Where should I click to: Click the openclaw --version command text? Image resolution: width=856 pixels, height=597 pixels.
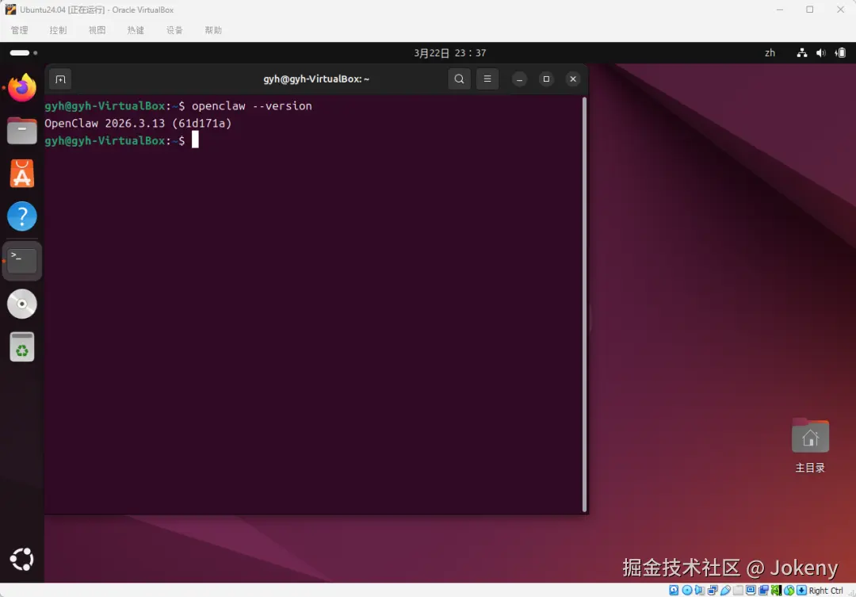tap(252, 106)
